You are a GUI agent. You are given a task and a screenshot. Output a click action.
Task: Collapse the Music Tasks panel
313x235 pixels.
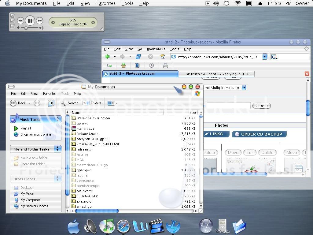coord(57,119)
